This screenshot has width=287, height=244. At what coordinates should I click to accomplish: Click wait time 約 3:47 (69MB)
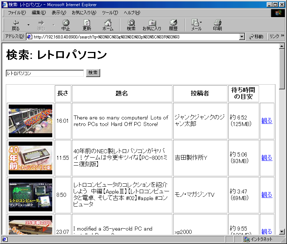point(239,195)
